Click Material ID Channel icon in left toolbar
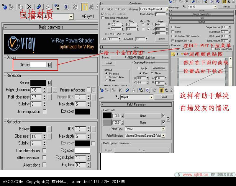Viewport: 236px width, 186px height. click(66, 6)
